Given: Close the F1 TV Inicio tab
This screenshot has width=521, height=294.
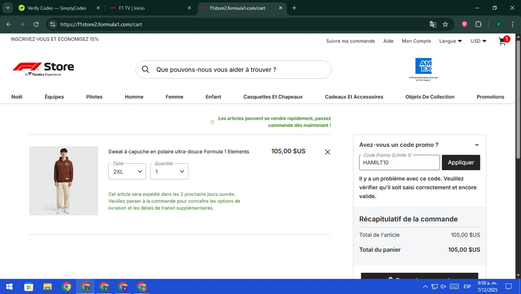Looking at the screenshot, I should [x=189, y=8].
